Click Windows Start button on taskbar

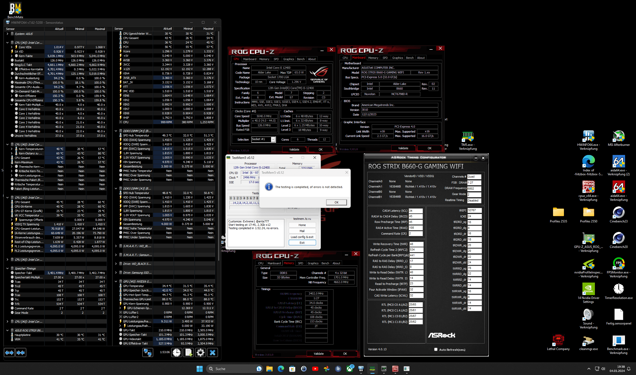pos(200,368)
